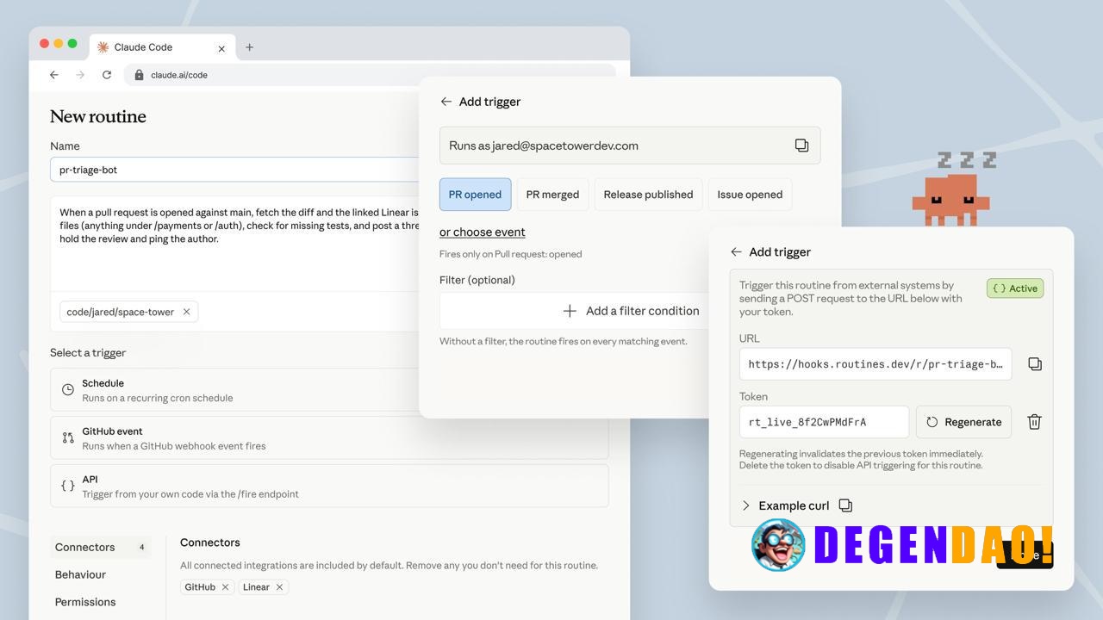Click the Regenerate token button
The height and width of the screenshot is (620, 1103).
(x=963, y=422)
